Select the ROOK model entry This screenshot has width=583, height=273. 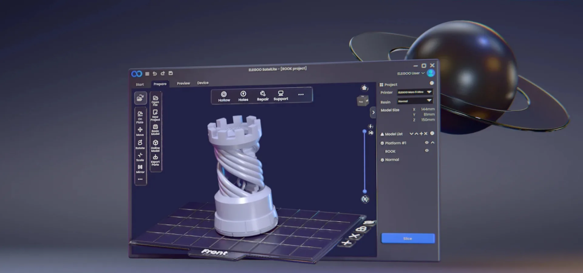[x=390, y=151]
